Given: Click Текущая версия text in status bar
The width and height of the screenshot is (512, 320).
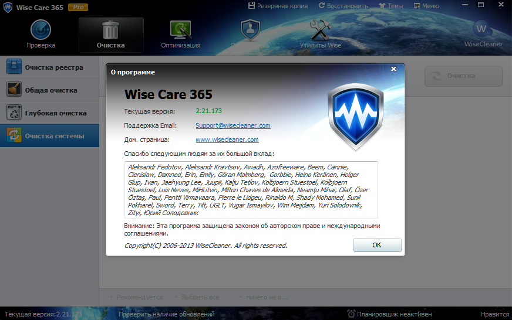Looking at the screenshot, I should pyautogui.click(x=43, y=314).
